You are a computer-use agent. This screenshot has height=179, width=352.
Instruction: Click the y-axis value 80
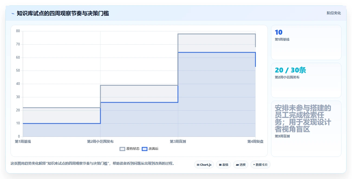coord(18,31)
